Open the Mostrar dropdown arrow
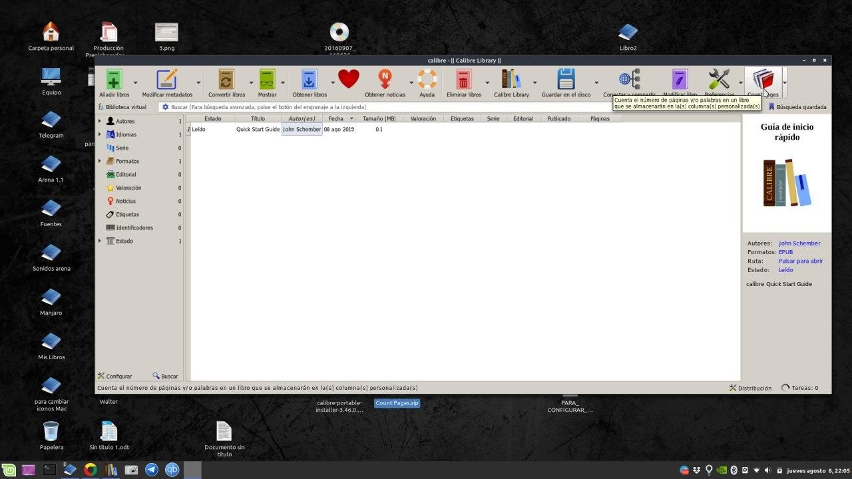852x479 pixels. [282, 82]
